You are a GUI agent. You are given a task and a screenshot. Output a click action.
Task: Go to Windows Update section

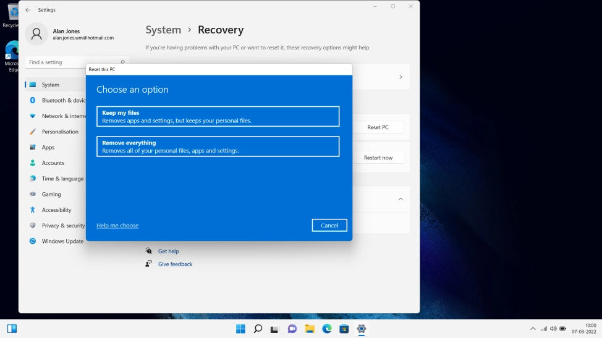(x=62, y=241)
